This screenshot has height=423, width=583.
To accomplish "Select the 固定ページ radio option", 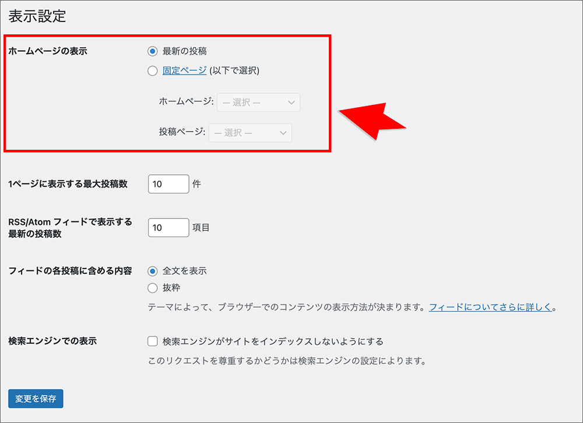I will pyautogui.click(x=152, y=70).
